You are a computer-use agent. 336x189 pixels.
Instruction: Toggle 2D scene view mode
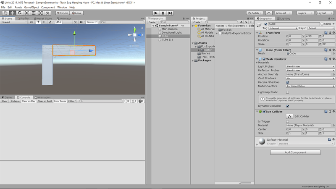[31, 22]
